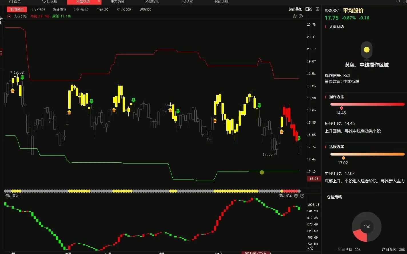The image size is (407, 254).
Task: Open the 自选股 top tab
Action: pyautogui.click(x=50, y=1)
